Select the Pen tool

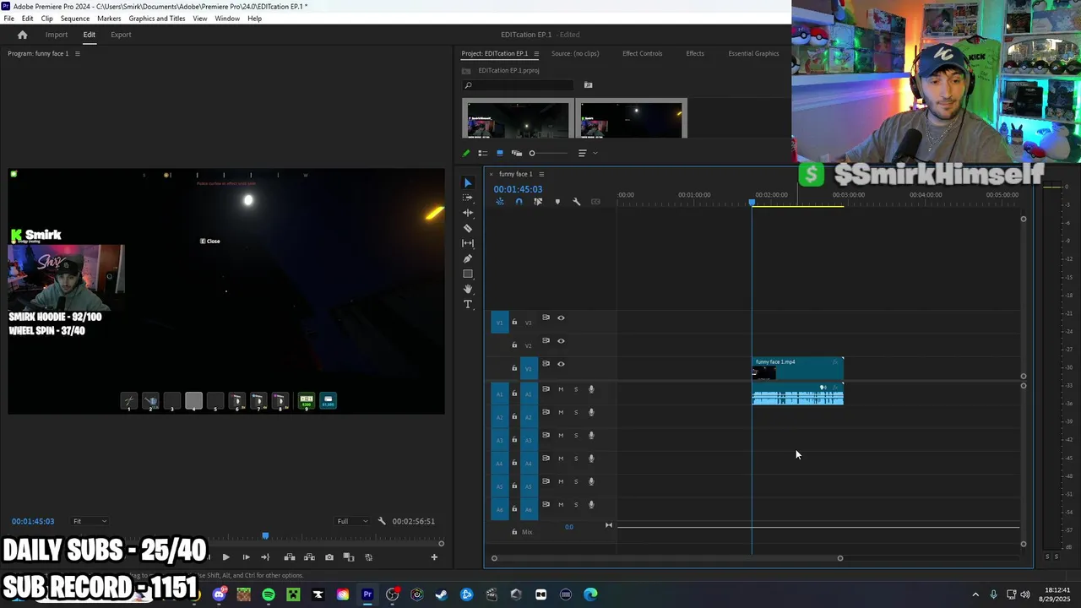pos(468,258)
